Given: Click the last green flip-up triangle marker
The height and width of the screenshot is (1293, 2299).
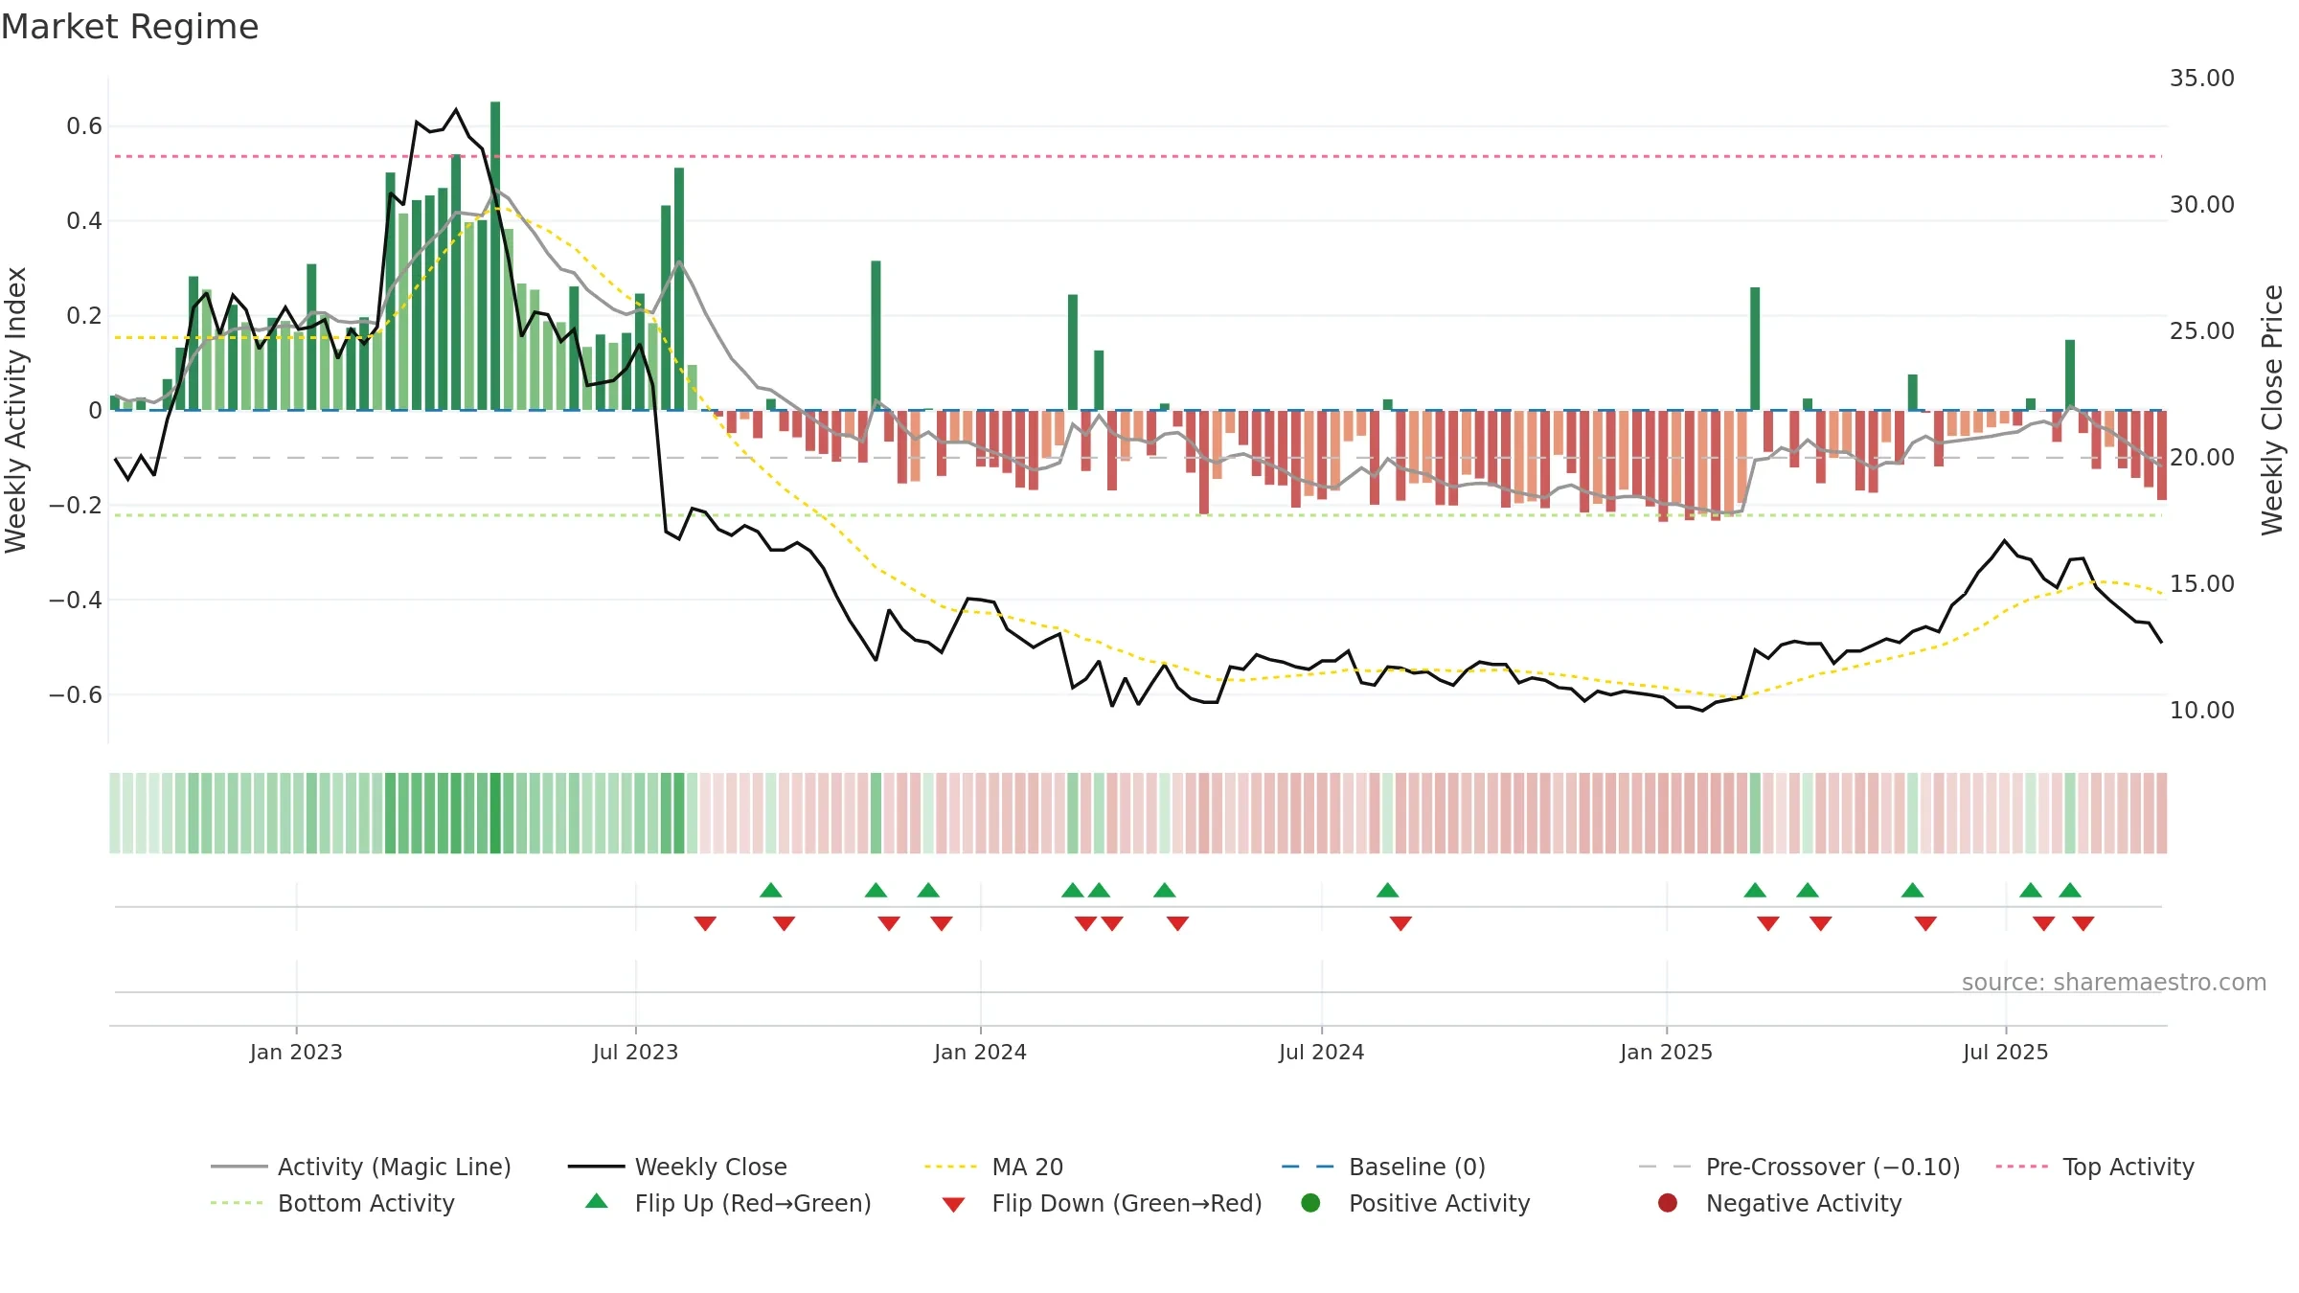Looking at the screenshot, I should pos(2070,890).
